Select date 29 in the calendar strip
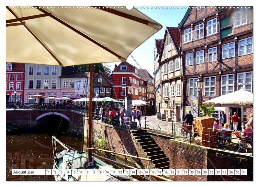The image size is (259, 187). click(x=231, y=172)
